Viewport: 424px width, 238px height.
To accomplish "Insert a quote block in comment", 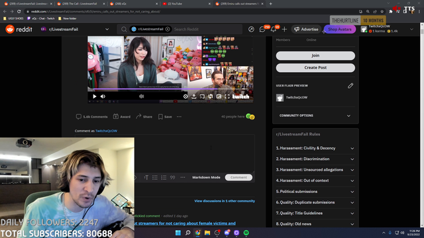I will point(172,177).
